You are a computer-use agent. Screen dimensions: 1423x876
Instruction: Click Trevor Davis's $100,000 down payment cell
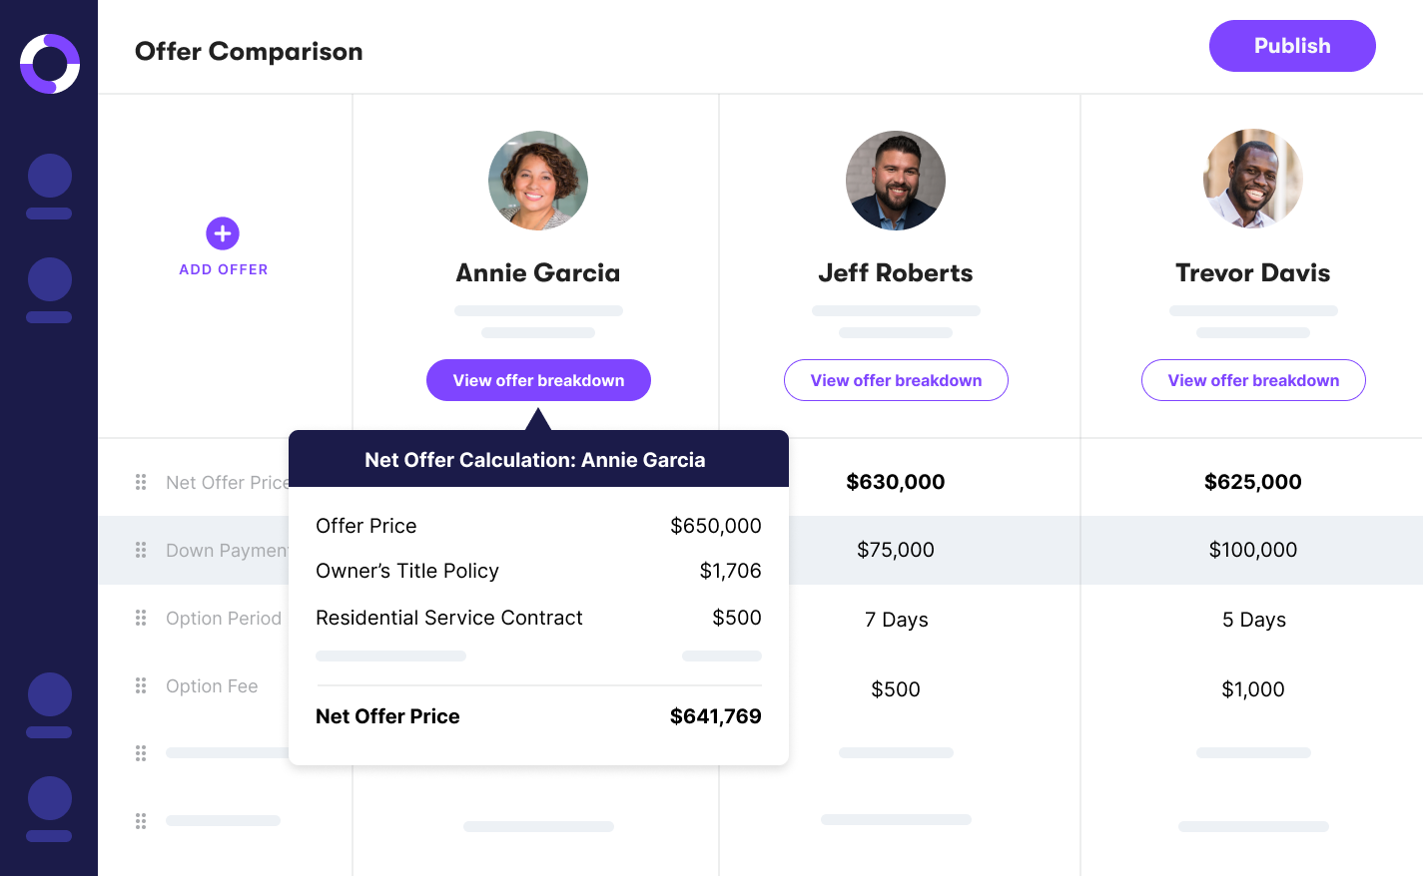coord(1253,550)
